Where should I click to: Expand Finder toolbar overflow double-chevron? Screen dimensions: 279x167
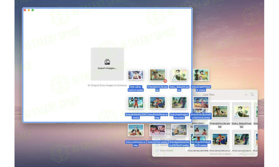246,95
